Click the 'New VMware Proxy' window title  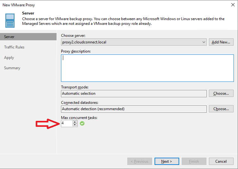click(19, 5)
